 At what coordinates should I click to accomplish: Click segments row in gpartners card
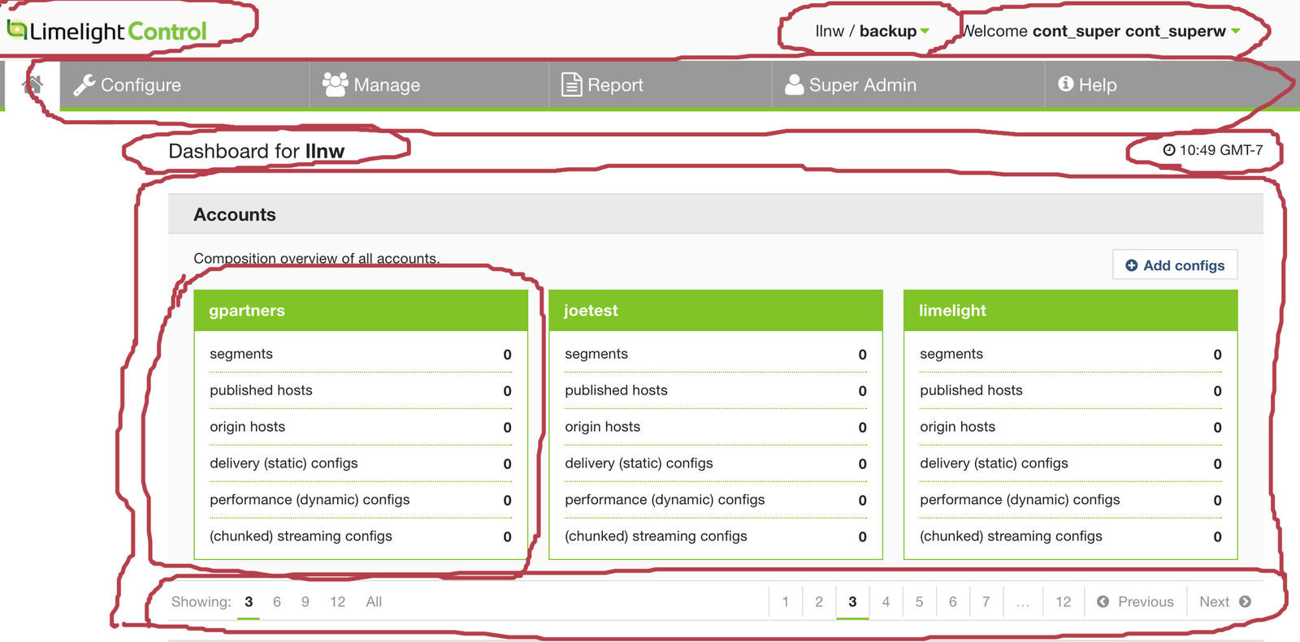[361, 354]
